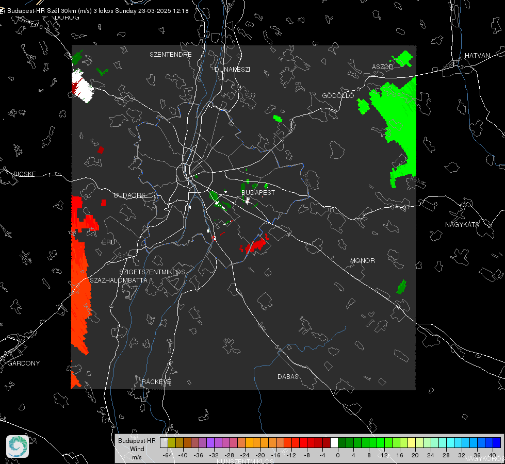Select the DUNAKESZI map label
This screenshot has width=505, height=464.
pos(232,69)
